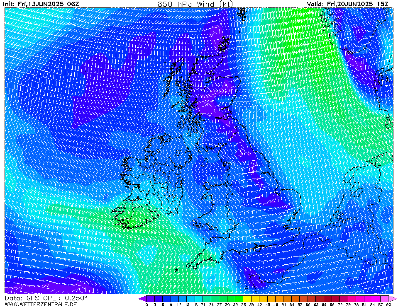Click the '12' label on the color scale

179,305
